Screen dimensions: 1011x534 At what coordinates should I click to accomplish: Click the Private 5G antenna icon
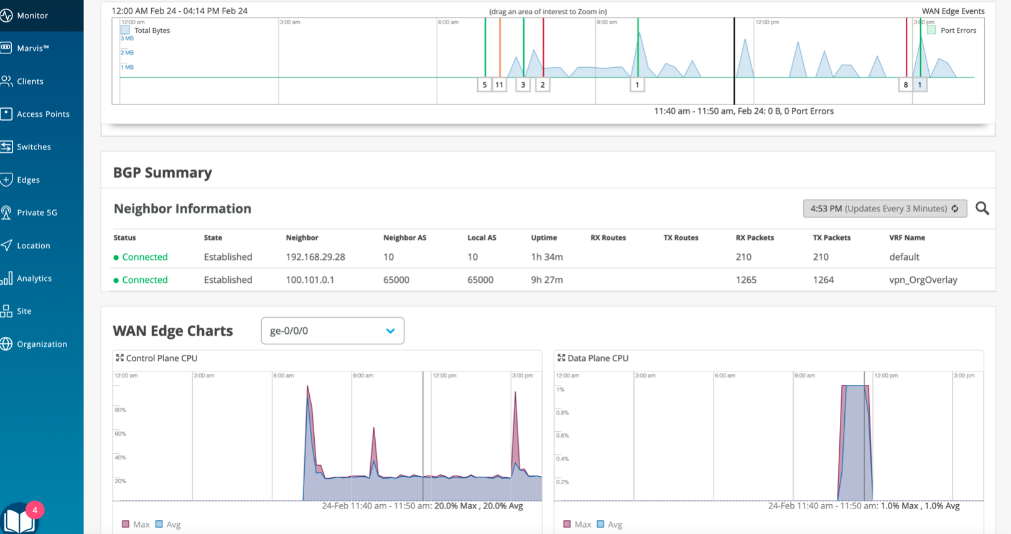point(6,213)
